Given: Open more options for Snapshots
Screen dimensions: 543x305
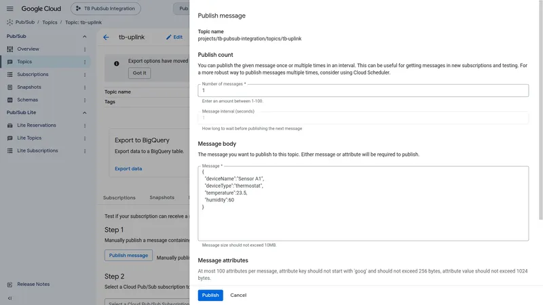Looking at the screenshot, I should [x=85, y=87].
